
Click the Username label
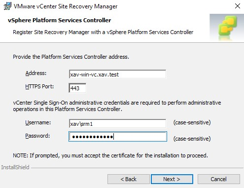click(x=38, y=122)
